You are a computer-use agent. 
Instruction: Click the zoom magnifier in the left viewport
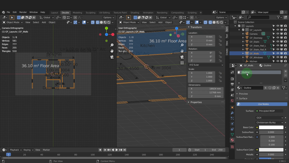(112, 45)
